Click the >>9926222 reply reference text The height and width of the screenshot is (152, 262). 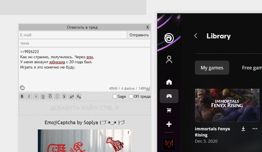tap(30, 52)
